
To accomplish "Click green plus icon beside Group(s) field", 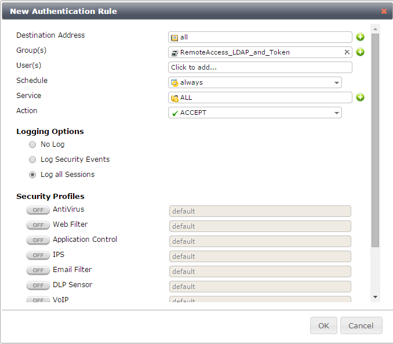I will click(360, 52).
